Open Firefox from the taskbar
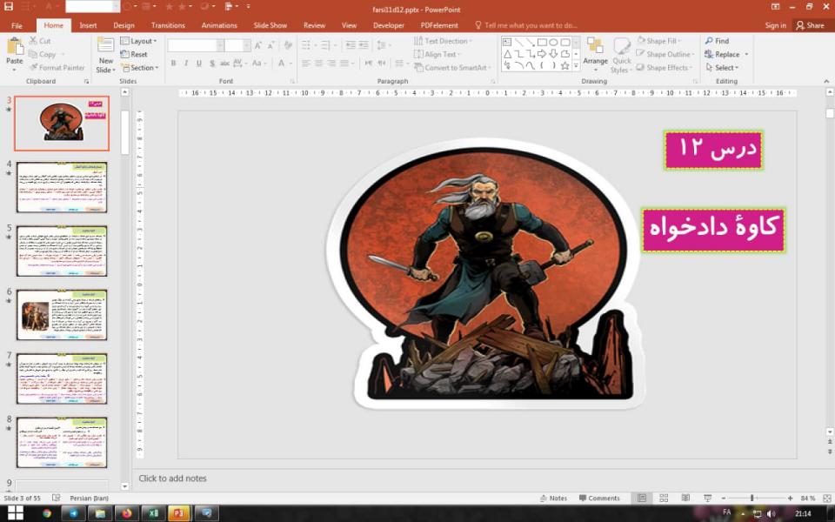 126,513
